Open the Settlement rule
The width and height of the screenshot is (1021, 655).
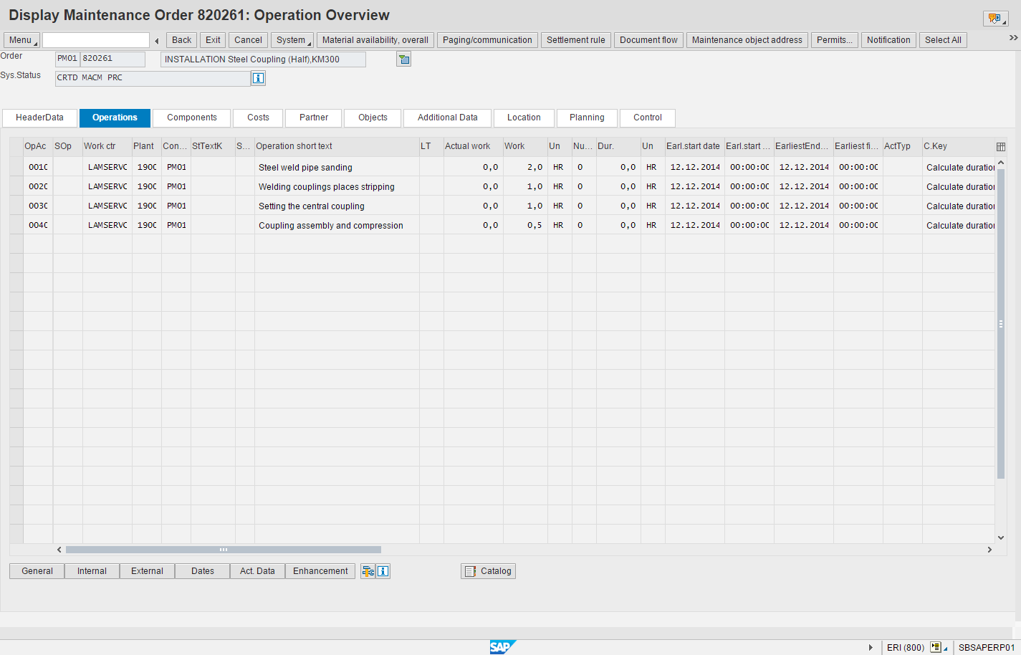point(576,40)
